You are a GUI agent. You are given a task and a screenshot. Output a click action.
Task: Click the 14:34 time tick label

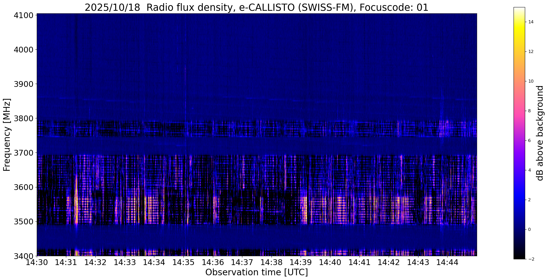pyautogui.click(x=154, y=262)
